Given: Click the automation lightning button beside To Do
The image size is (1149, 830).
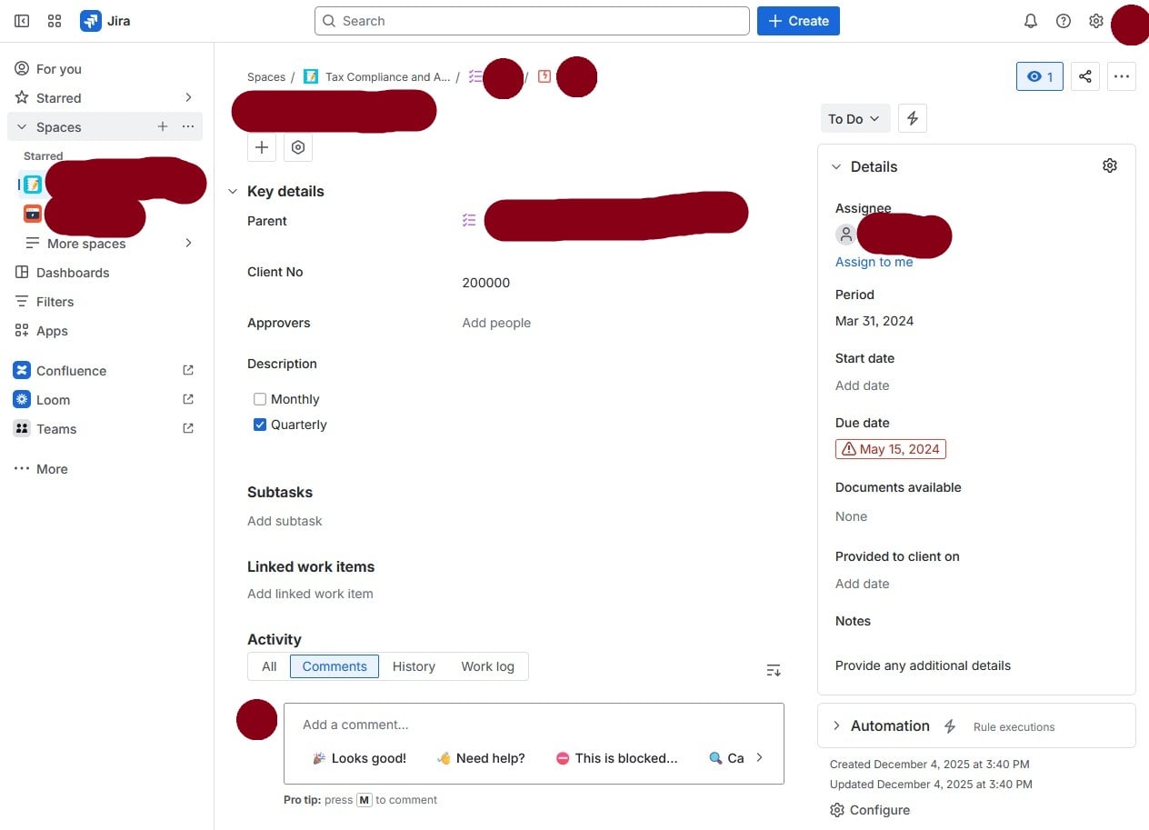Looking at the screenshot, I should coord(913,118).
